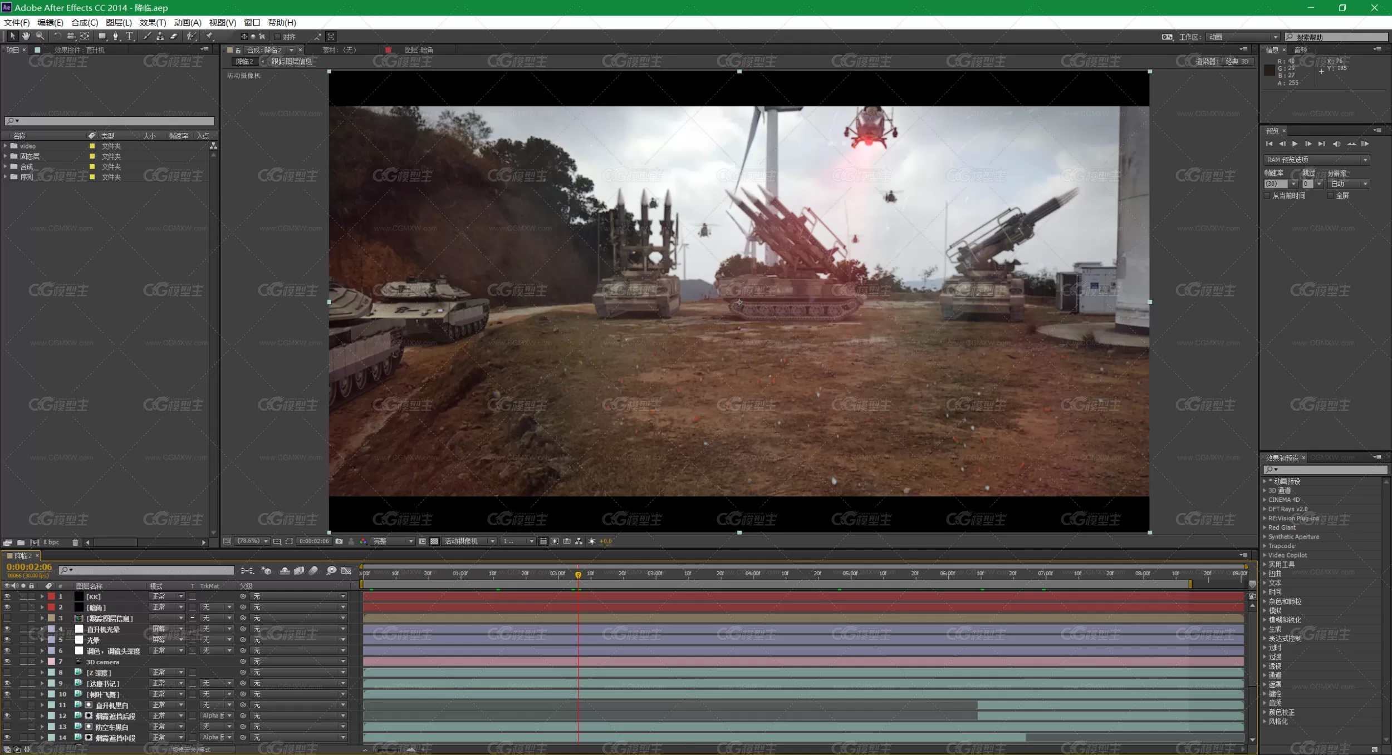This screenshot has width=1392, height=755.
Task: Expand the video folder in Project
Action: [6, 146]
